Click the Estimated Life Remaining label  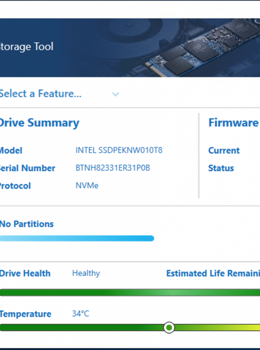click(213, 273)
